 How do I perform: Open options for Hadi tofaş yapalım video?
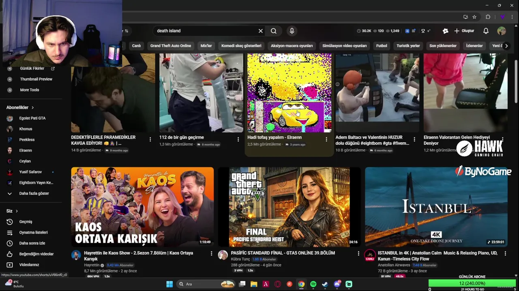326,139
